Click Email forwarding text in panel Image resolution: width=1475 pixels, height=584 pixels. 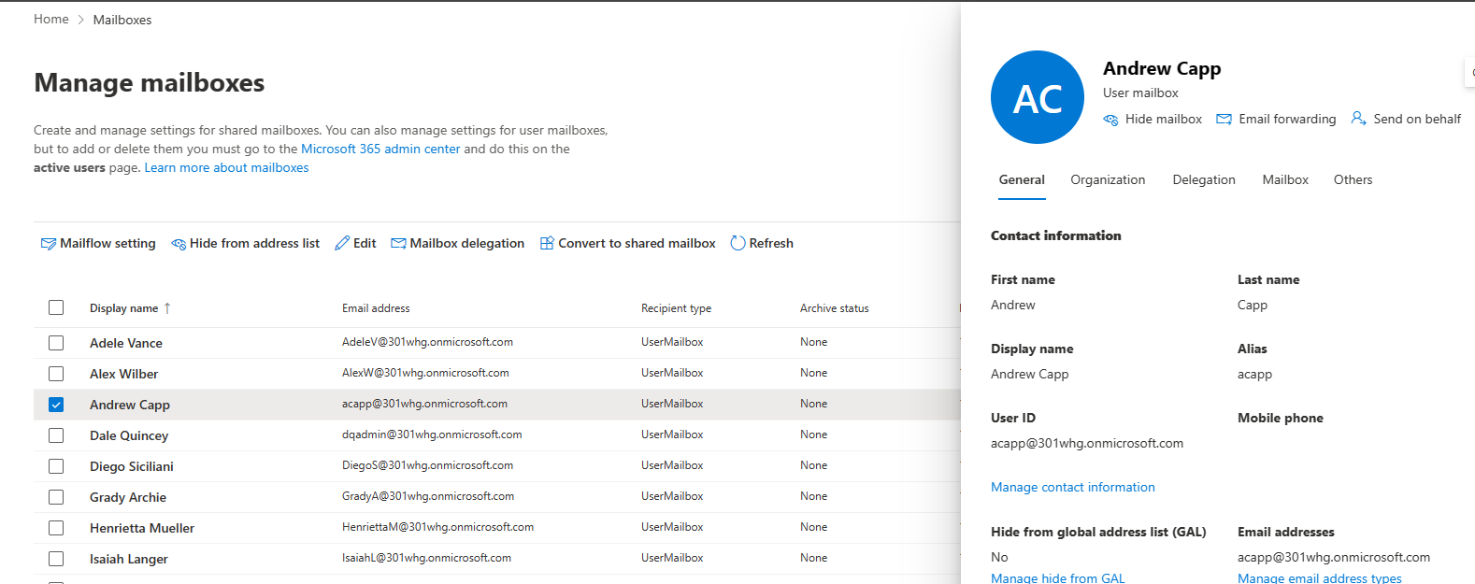coord(1287,119)
